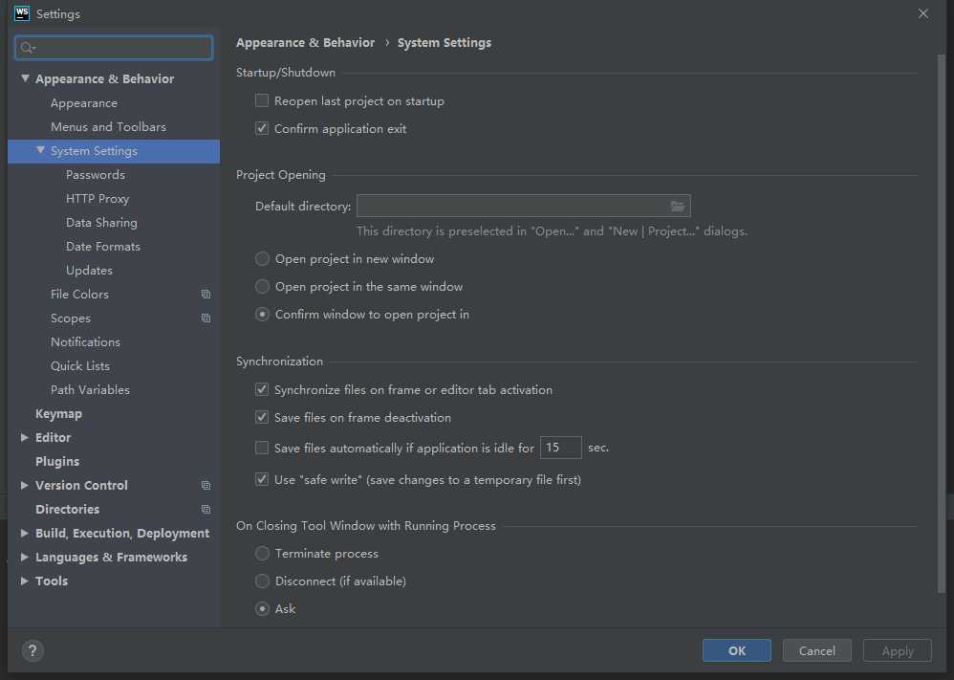Viewport: 954px width, 680px height.
Task: Click the OK button
Action: click(737, 650)
